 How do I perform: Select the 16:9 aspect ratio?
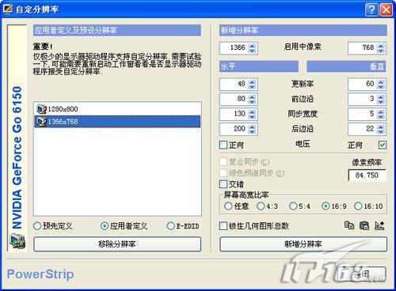[326, 206]
